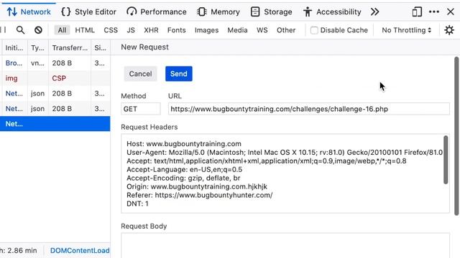Screen dimensions: 460x258
Task: Filter requests by Fonts
Action: [176, 30]
